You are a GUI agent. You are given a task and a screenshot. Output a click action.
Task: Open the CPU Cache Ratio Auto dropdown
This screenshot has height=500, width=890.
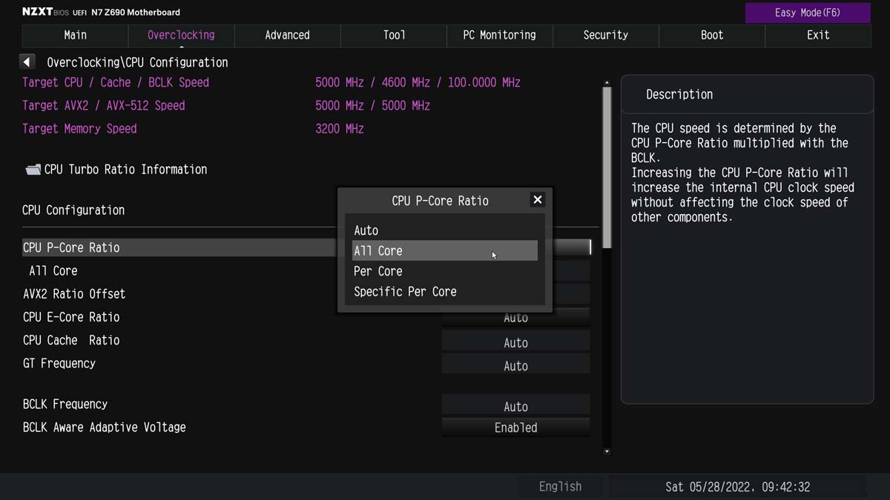516,342
